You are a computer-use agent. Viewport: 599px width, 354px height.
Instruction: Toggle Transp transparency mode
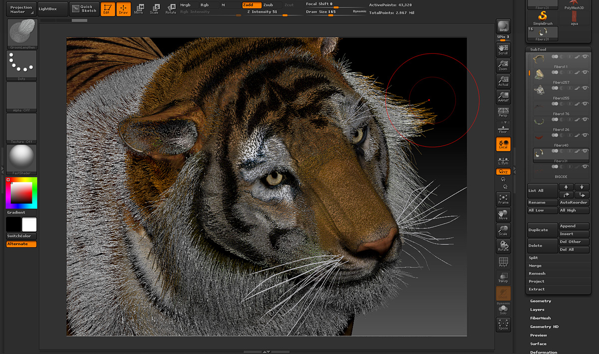pos(503,278)
